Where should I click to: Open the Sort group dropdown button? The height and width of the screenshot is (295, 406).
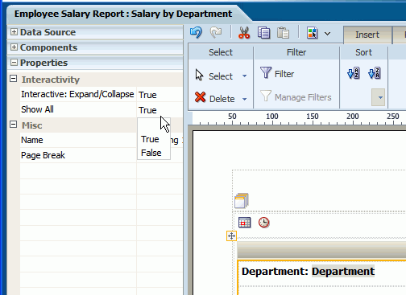[x=379, y=97]
